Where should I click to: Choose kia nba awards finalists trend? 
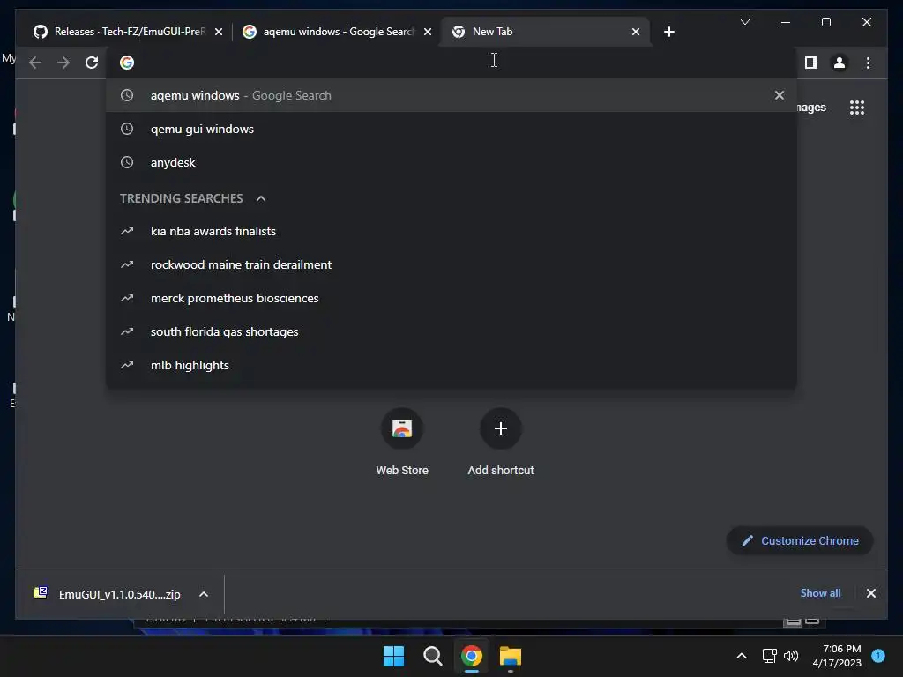tap(451, 232)
